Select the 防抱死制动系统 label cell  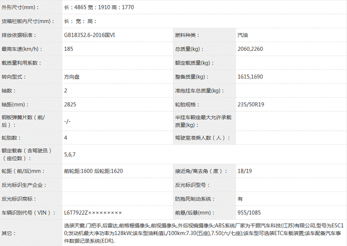[196, 199]
